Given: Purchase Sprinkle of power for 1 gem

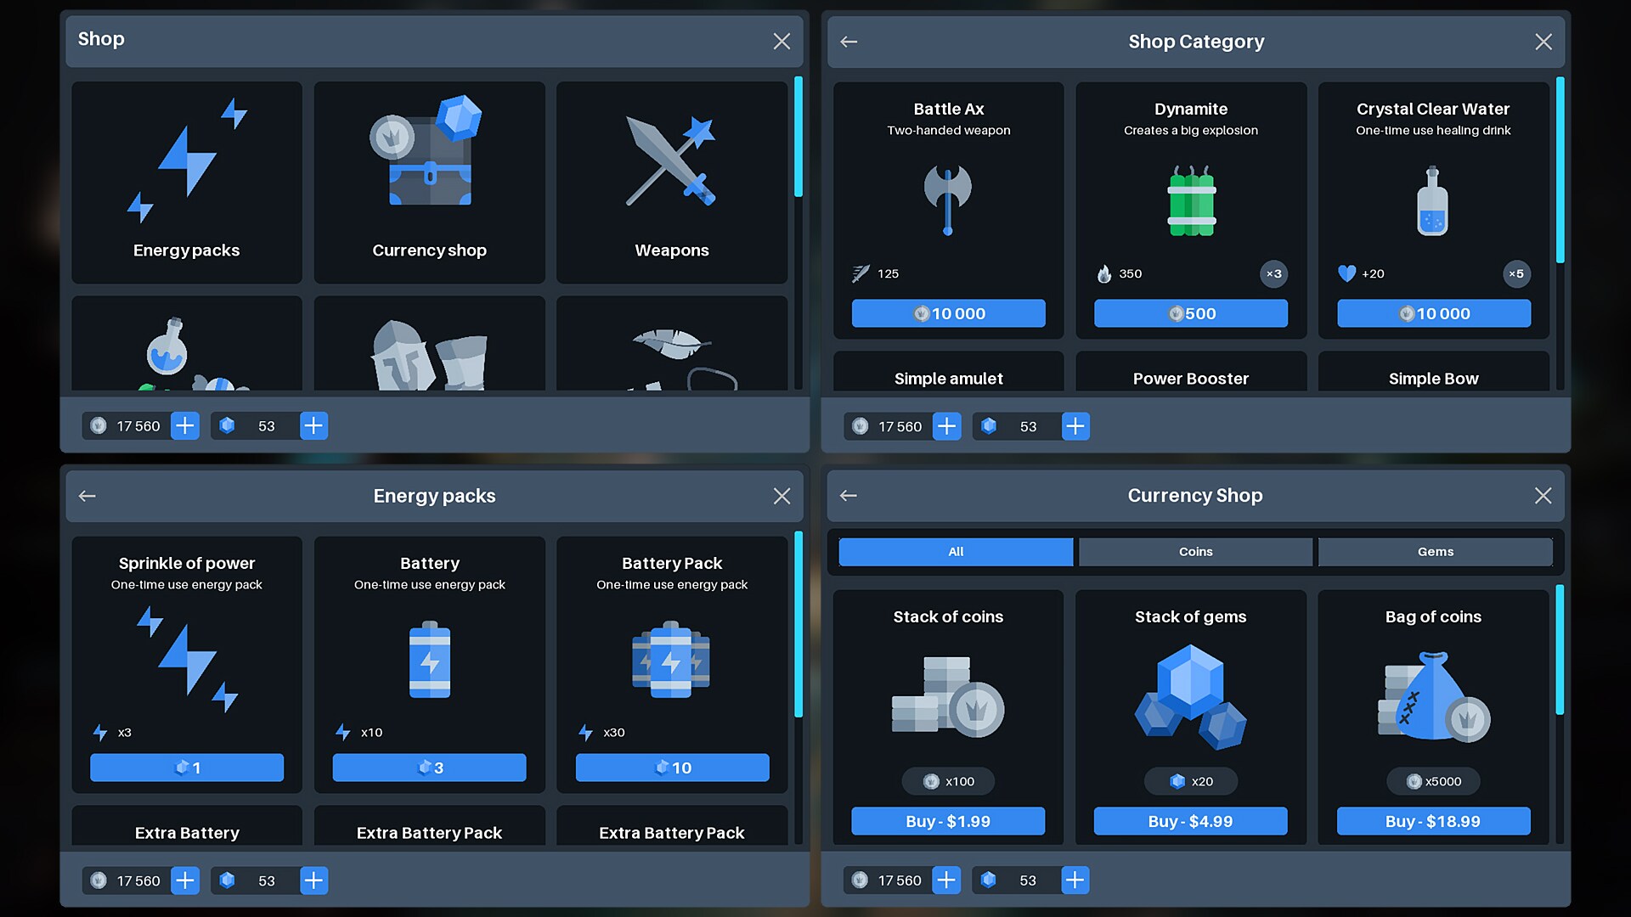Looking at the screenshot, I should 186,767.
